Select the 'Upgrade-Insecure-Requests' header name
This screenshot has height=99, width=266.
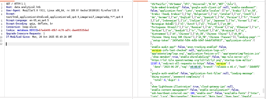click(23, 34)
